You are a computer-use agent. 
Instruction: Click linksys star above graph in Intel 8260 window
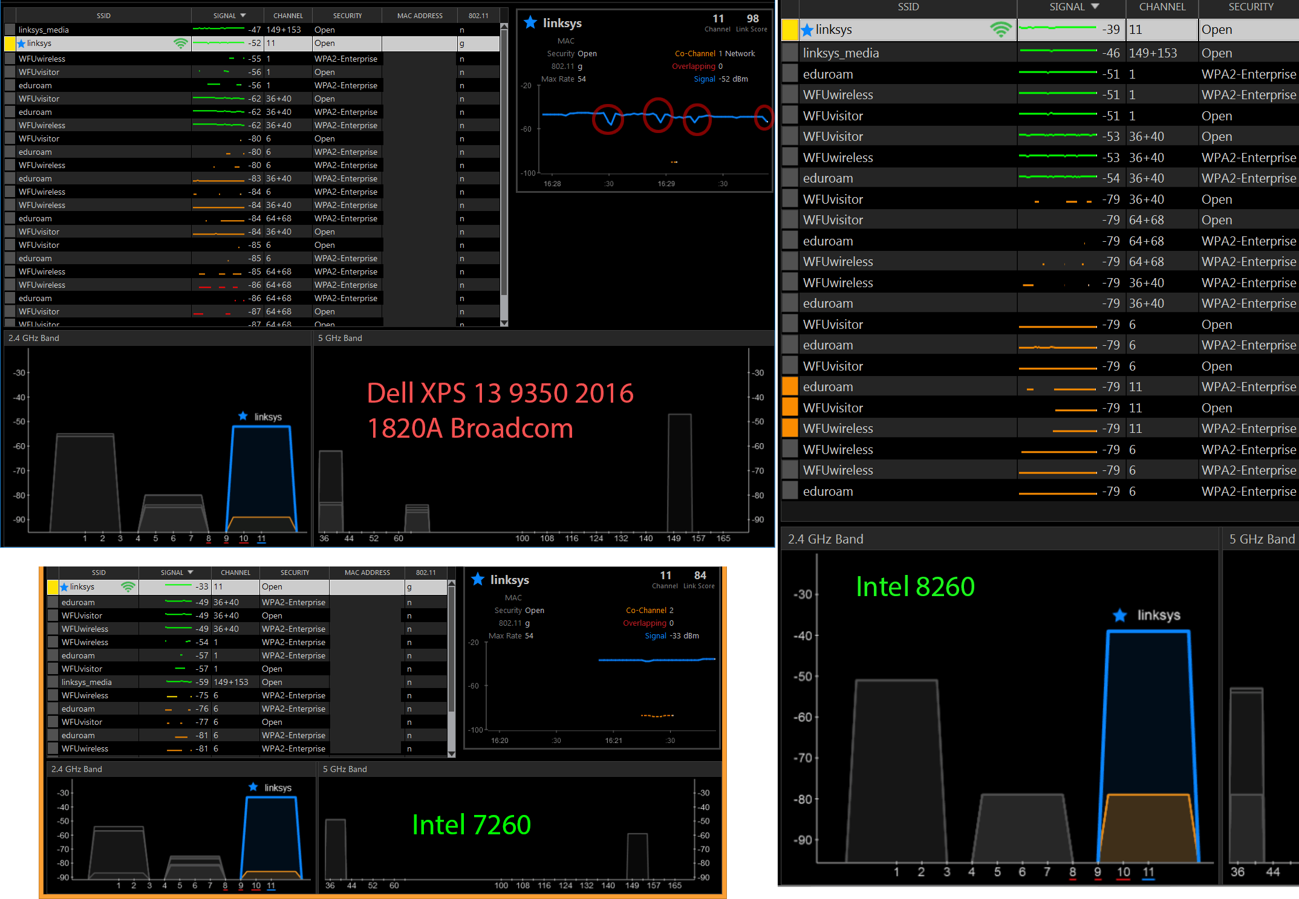pos(1120,615)
